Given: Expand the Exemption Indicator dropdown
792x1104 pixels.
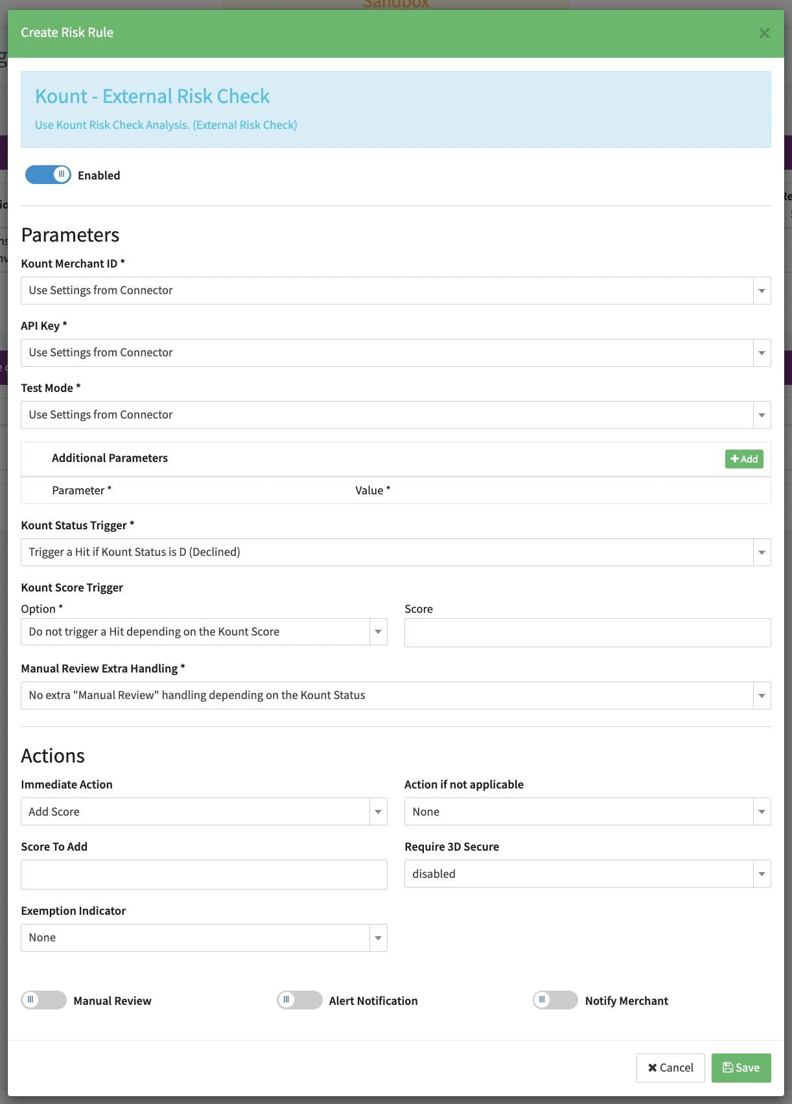Looking at the screenshot, I should [x=204, y=937].
